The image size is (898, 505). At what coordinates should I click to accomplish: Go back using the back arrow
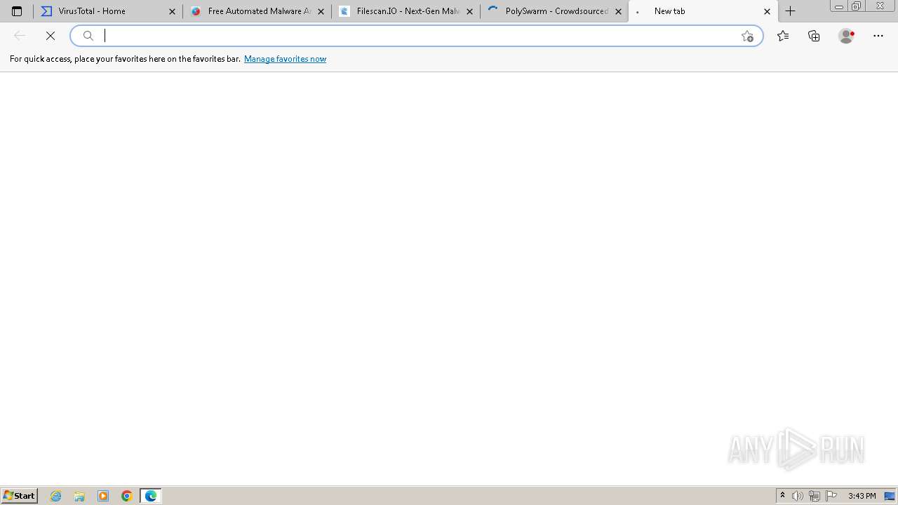(x=20, y=36)
